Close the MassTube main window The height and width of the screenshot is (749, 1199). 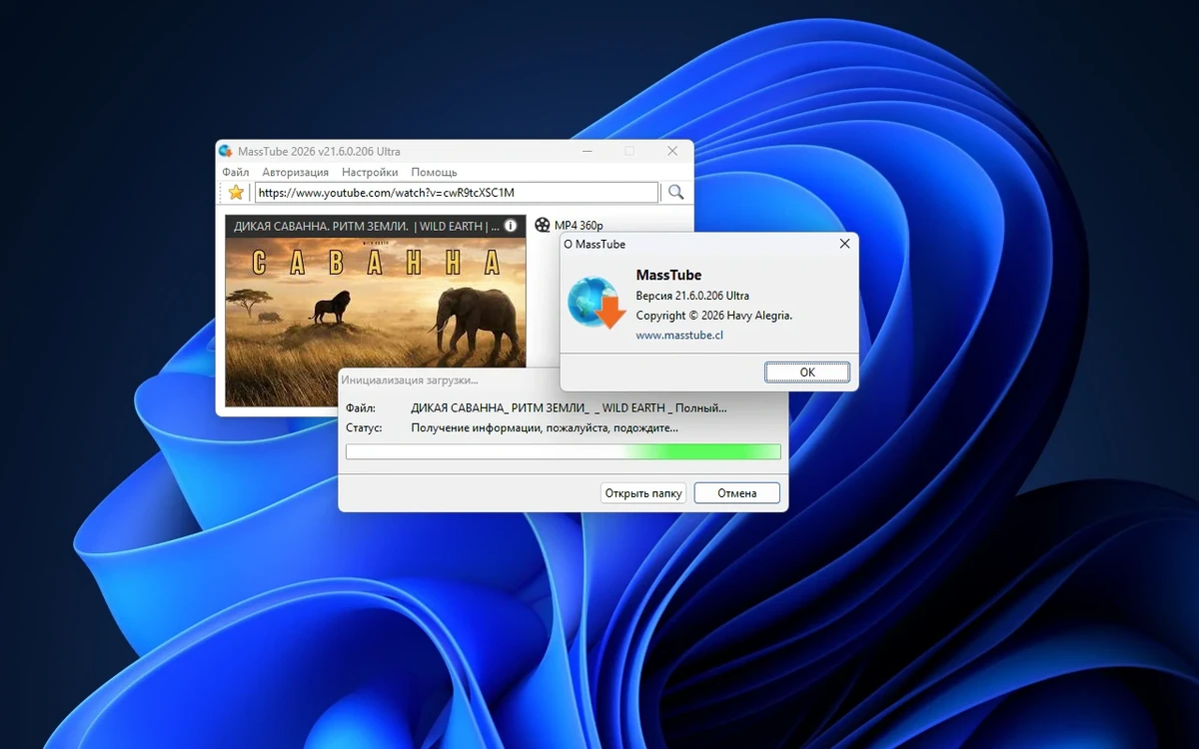[x=672, y=151]
